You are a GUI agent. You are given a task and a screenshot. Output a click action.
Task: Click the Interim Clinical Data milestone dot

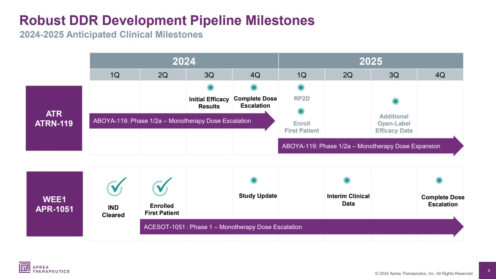tap(347, 180)
